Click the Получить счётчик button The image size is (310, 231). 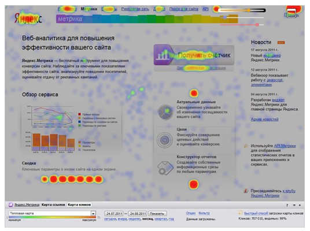tap(194, 55)
